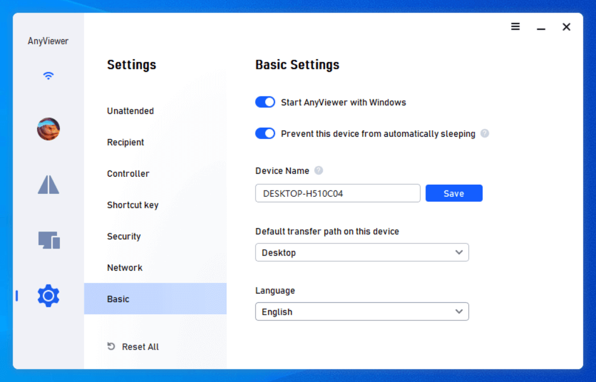Open the user profile avatar
The height and width of the screenshot is (382, 596).
(48, 129)
